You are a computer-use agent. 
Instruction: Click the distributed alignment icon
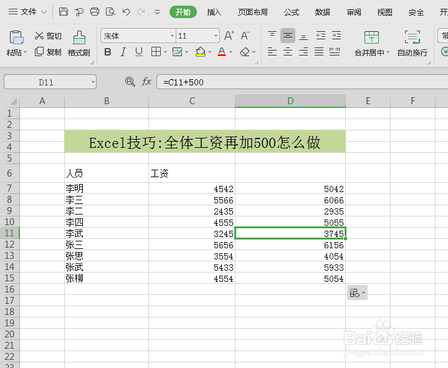[335, 52]
